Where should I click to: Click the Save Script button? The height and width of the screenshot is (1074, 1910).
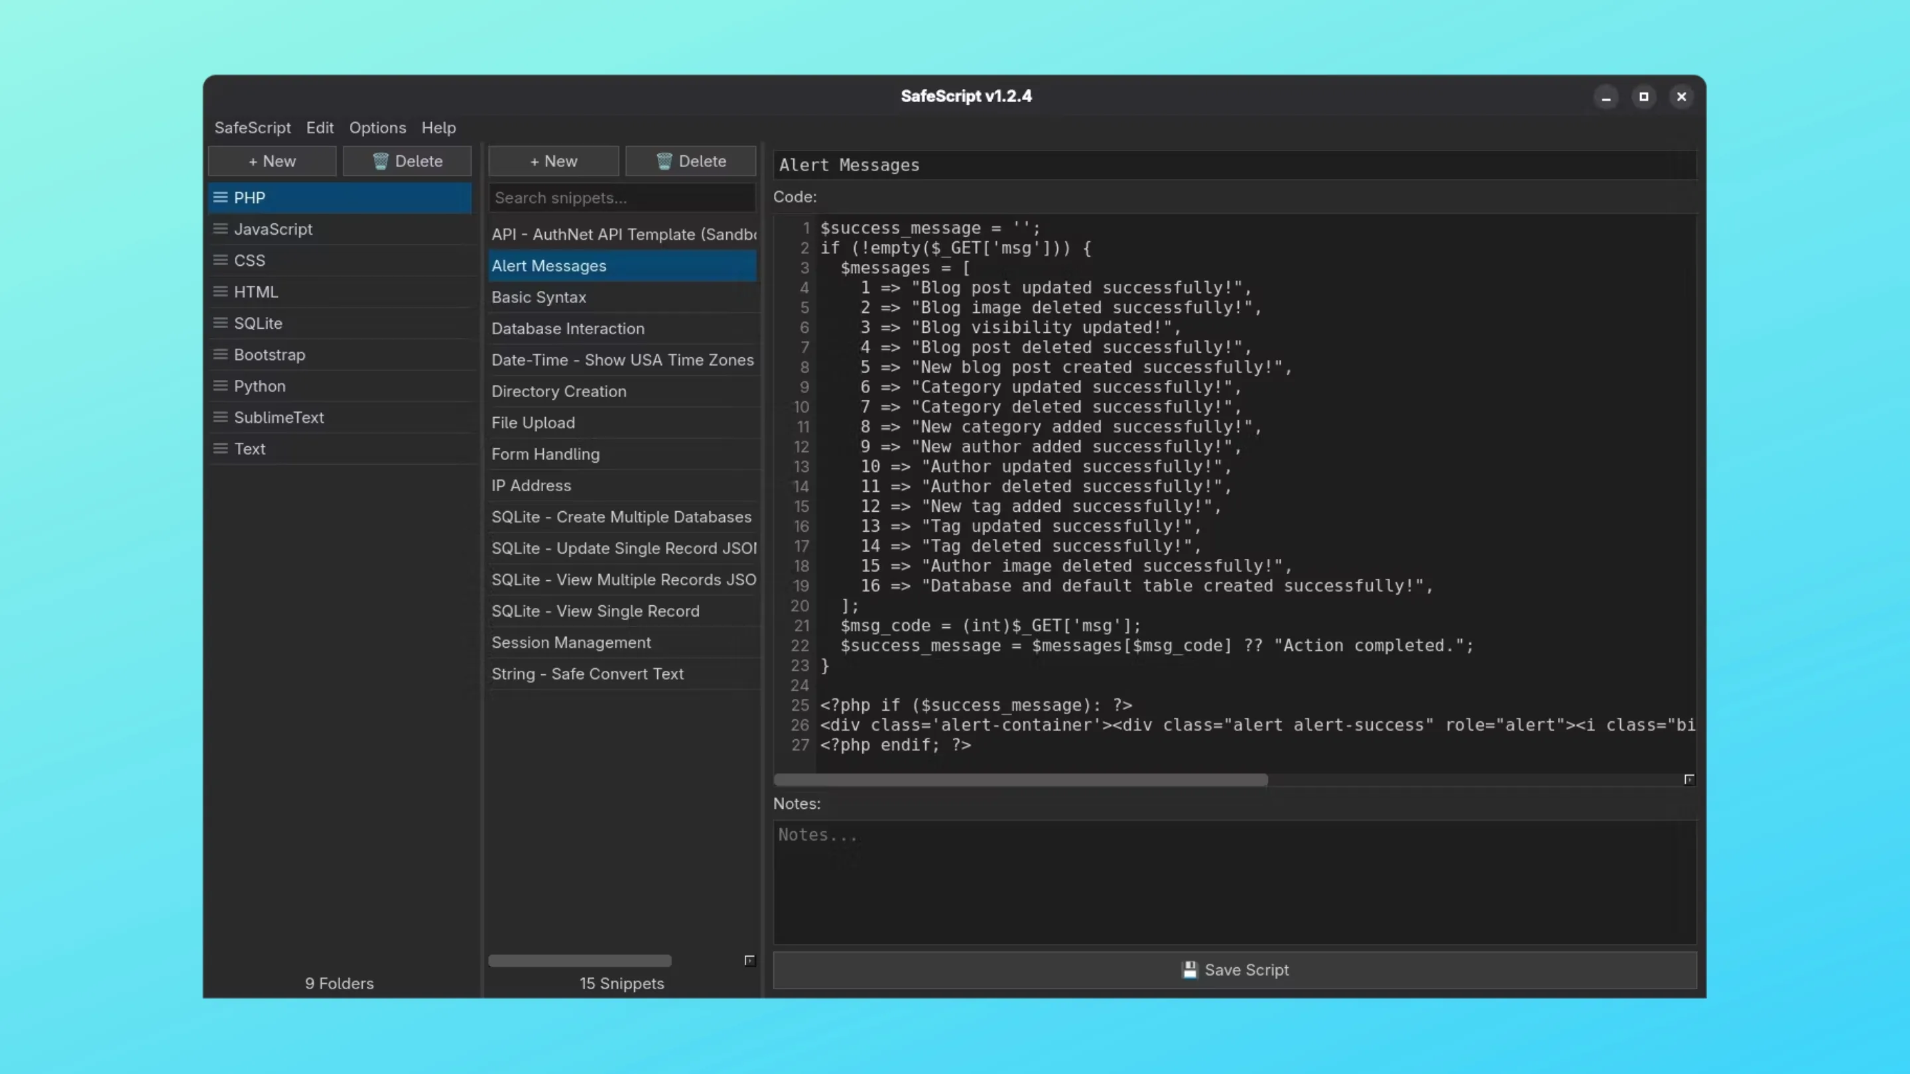coord(1236,969)
